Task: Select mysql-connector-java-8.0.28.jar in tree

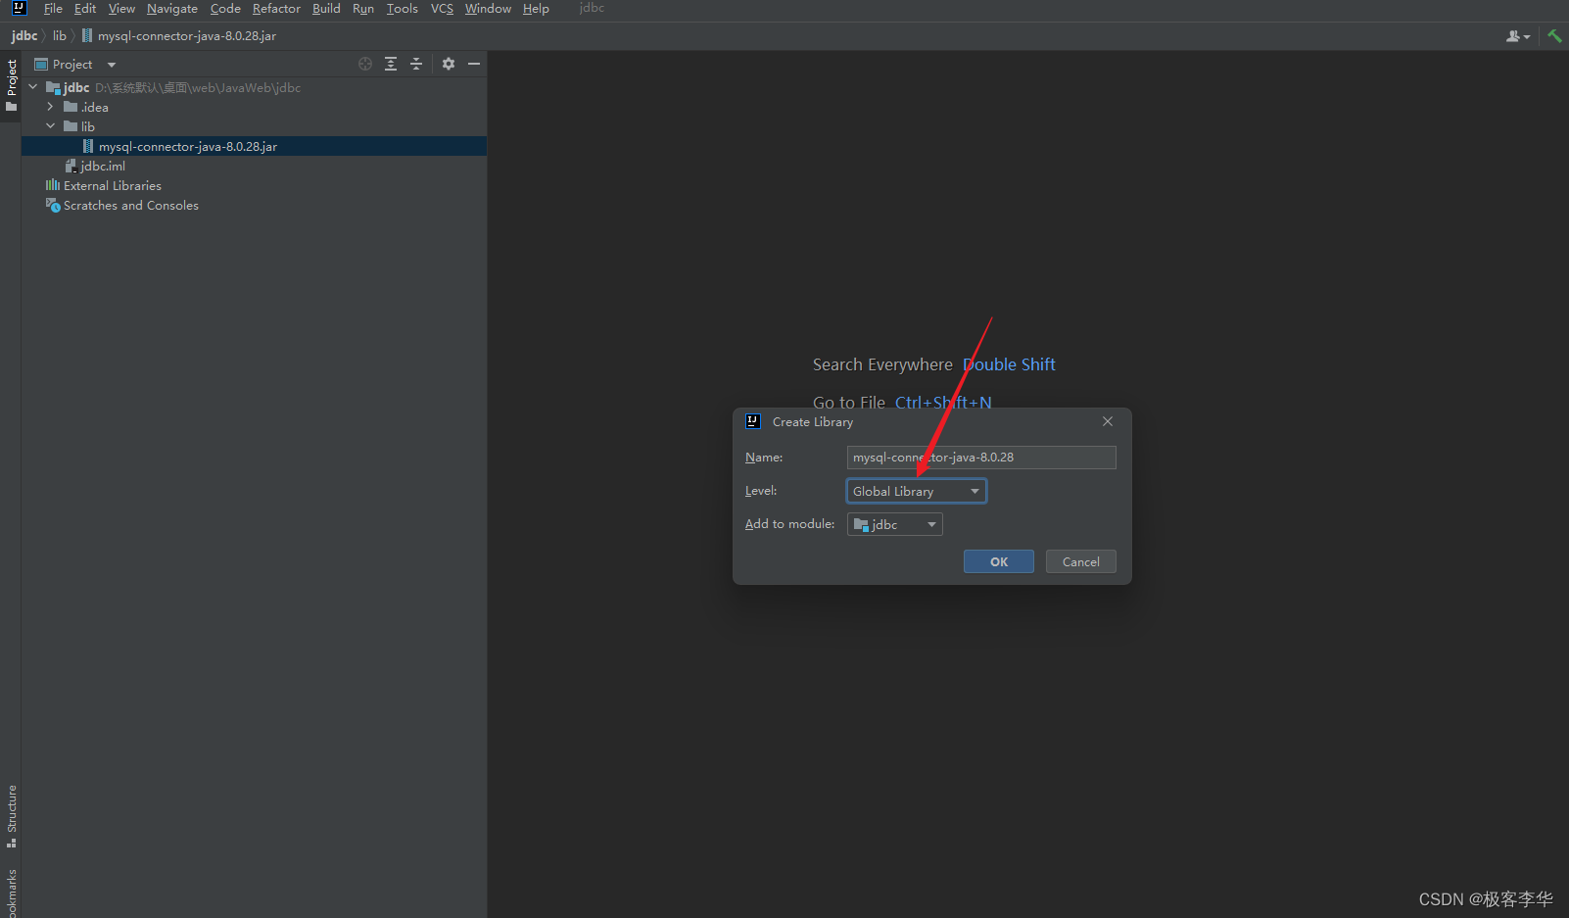Action: [254, 146]
